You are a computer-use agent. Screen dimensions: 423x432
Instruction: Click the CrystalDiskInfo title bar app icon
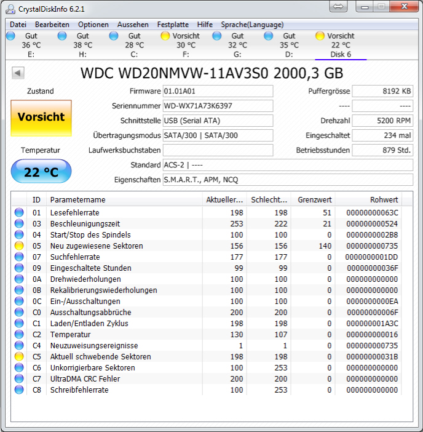tap(10, 9)
